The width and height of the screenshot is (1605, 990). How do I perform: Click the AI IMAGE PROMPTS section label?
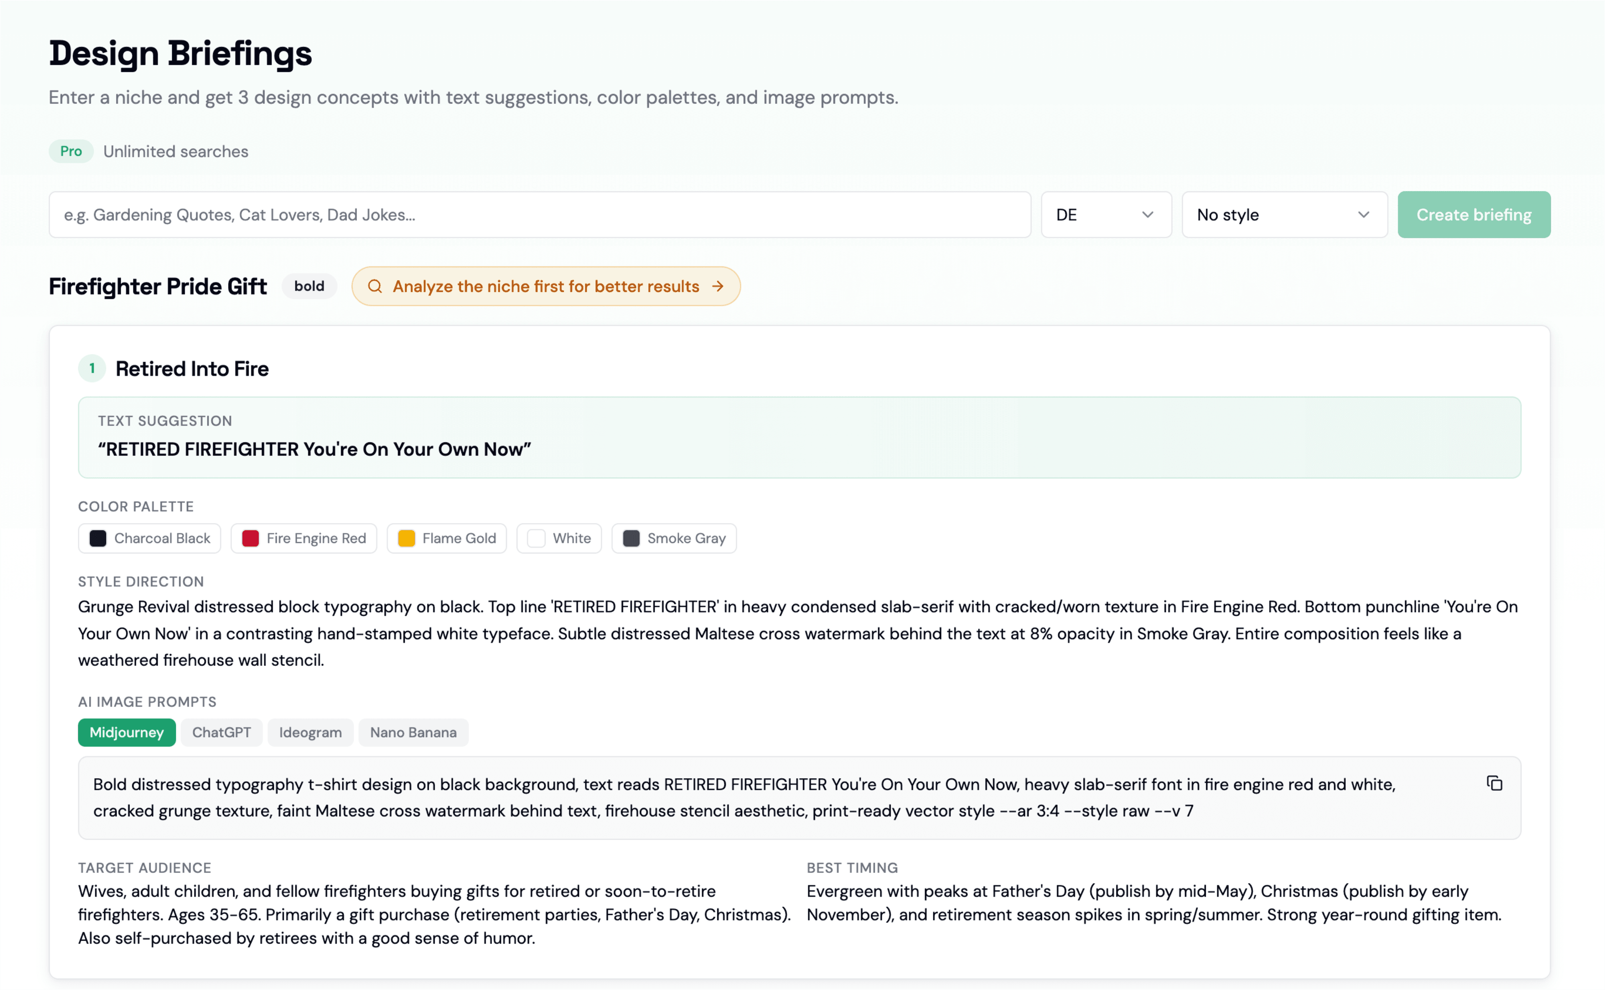pos(147,701)
